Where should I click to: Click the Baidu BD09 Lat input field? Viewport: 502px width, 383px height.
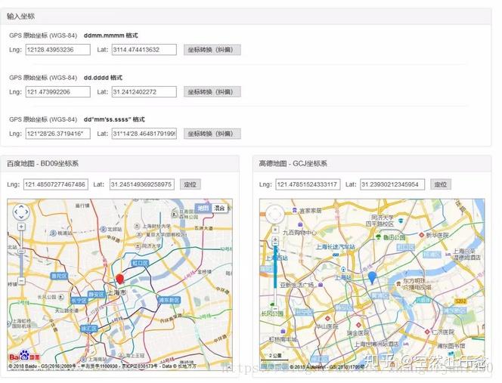[x=142, y=184]
